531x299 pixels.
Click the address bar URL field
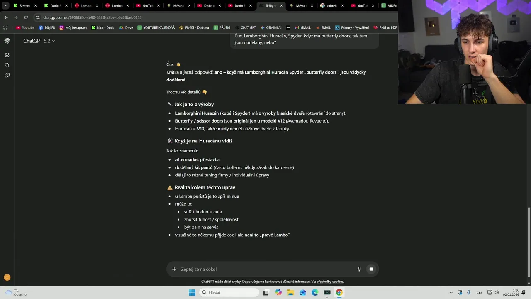216,17
